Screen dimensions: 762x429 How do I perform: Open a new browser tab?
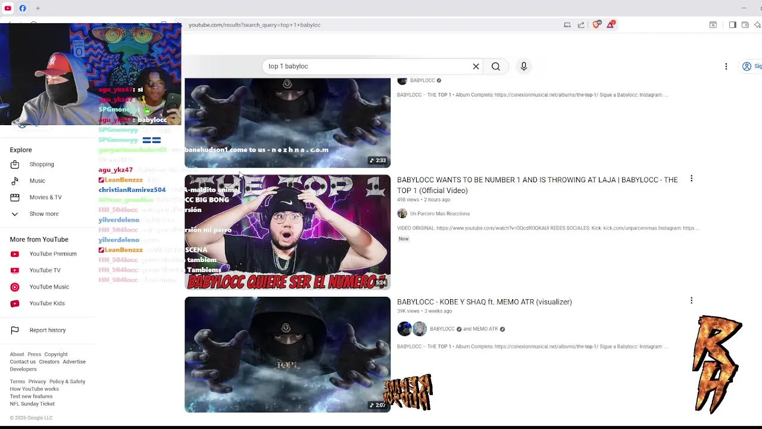click(x=38, y=8)
